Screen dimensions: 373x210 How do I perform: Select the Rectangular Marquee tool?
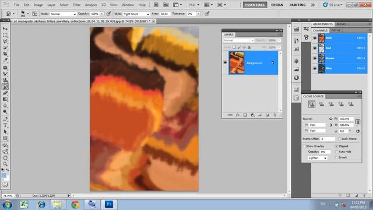5,35
